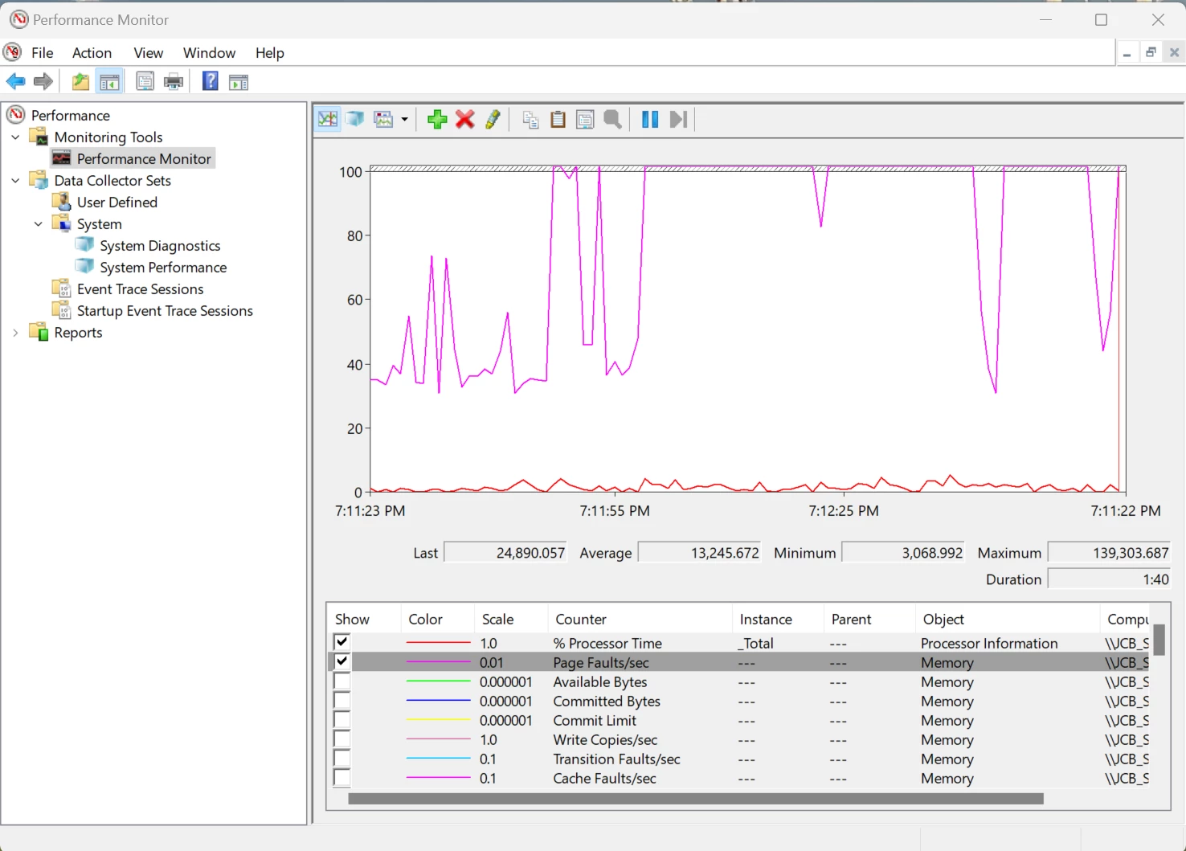Screen dimensions: 1186x851
Task: Open the View menu
Action: (148, 53)
